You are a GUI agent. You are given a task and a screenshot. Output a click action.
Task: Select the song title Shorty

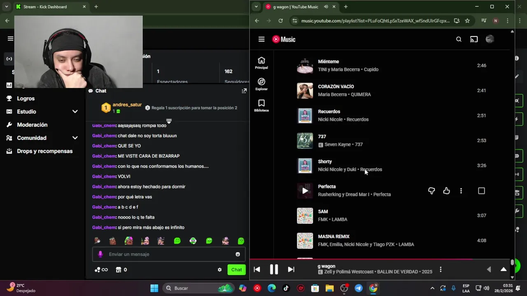[325, 162]
